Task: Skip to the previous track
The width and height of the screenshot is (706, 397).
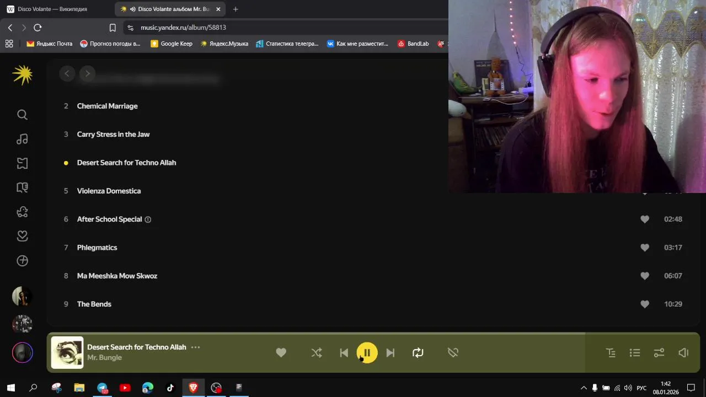Action: pos(344,353)
